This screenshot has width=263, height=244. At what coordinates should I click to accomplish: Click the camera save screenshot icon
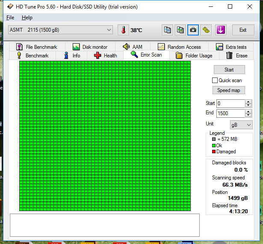click(193, 30)
